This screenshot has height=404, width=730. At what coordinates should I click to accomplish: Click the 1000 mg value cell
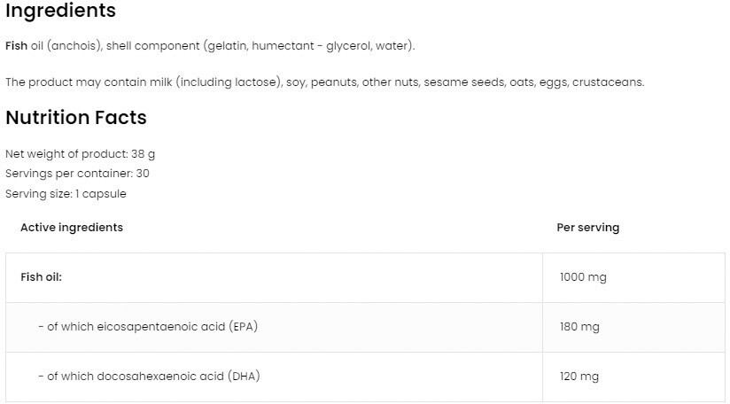point(583,277)
